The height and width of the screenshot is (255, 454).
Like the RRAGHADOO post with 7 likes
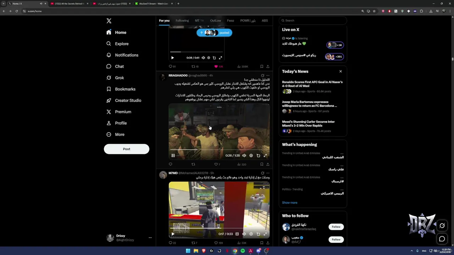[x=217, y=164]
